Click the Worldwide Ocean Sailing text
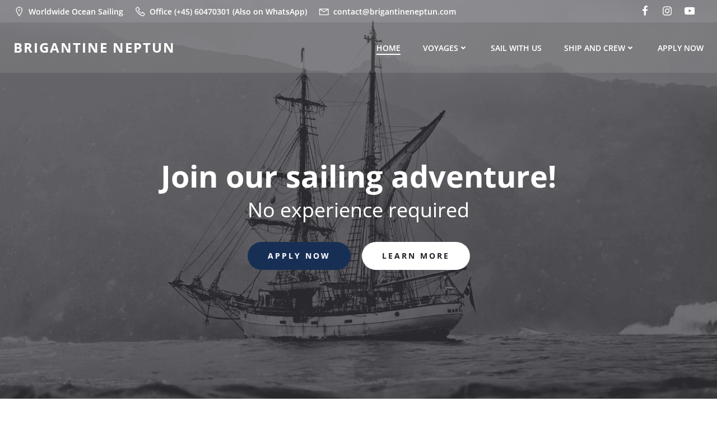Image resolution: width=717 pixels, height=448 pixels. pos(76,12)
